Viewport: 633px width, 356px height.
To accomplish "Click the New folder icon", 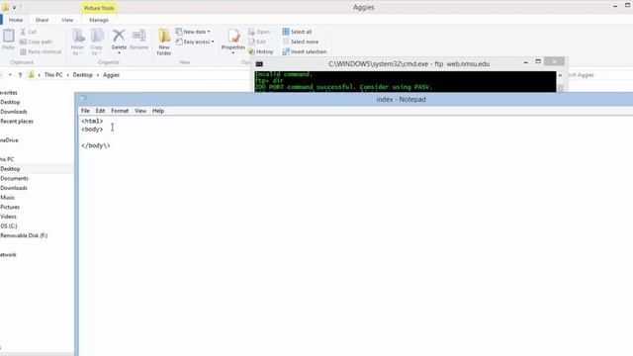I will (x=164, y=36).
